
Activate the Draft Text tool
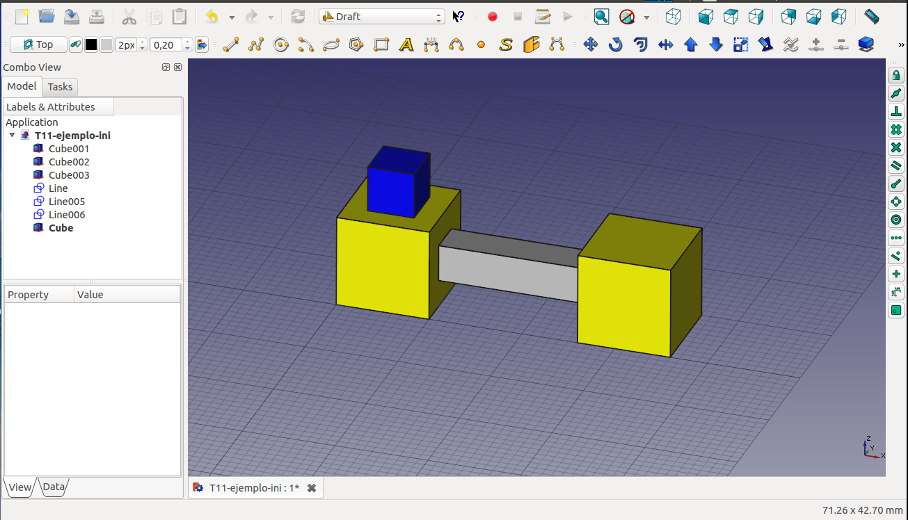(x=406, y=45)
